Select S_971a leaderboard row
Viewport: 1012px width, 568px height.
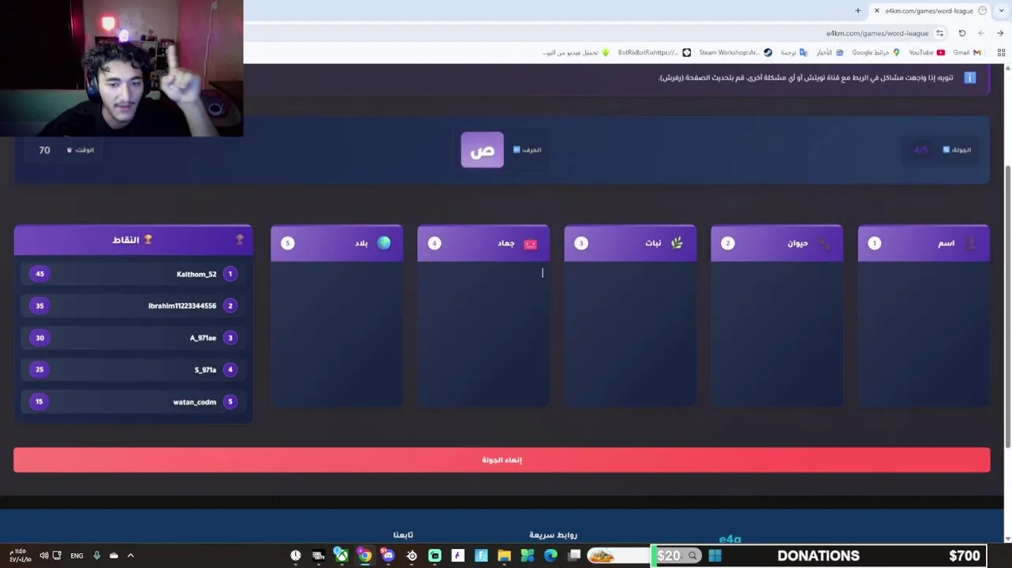(133, 369)
